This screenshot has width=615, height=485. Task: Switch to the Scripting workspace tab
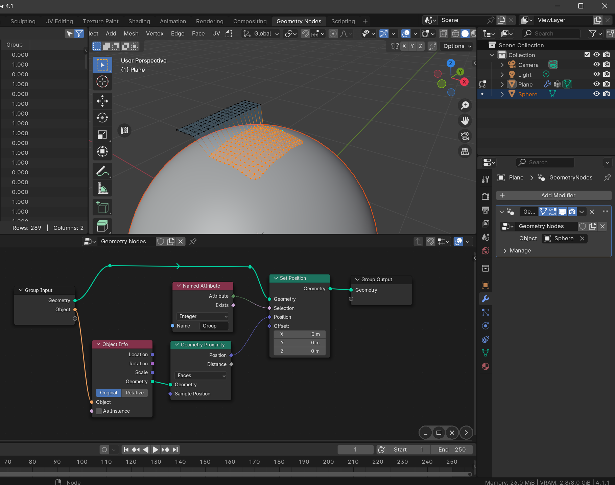coord(343,21)
